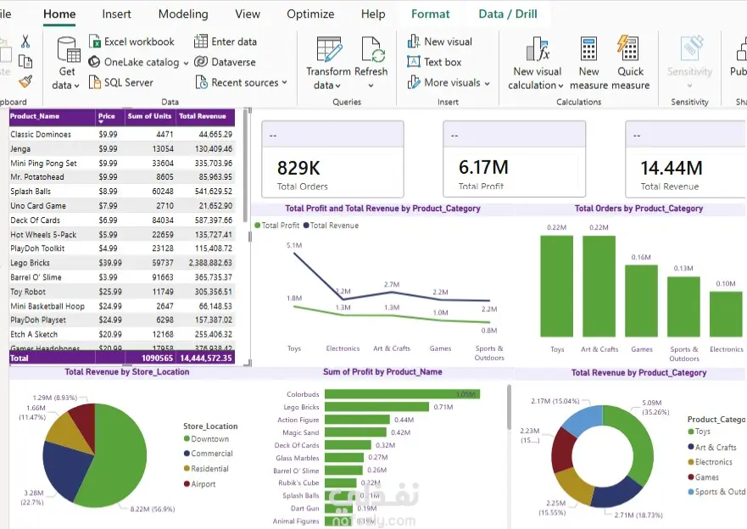Click the Quick measure icon
Screen dimensions: 747x529
coord(628,47)
